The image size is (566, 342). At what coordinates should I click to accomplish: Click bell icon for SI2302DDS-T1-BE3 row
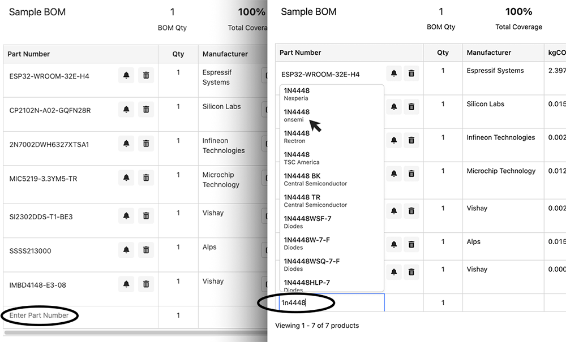tap(126, 216)
